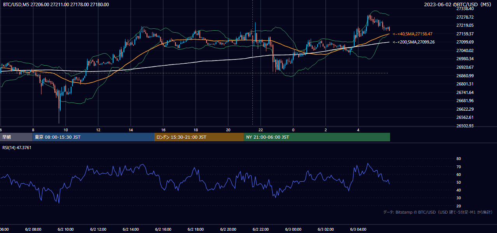Click the RSI scale value 50
The image size is (497, 233).
pyautogui.click(x=458, y=182)
